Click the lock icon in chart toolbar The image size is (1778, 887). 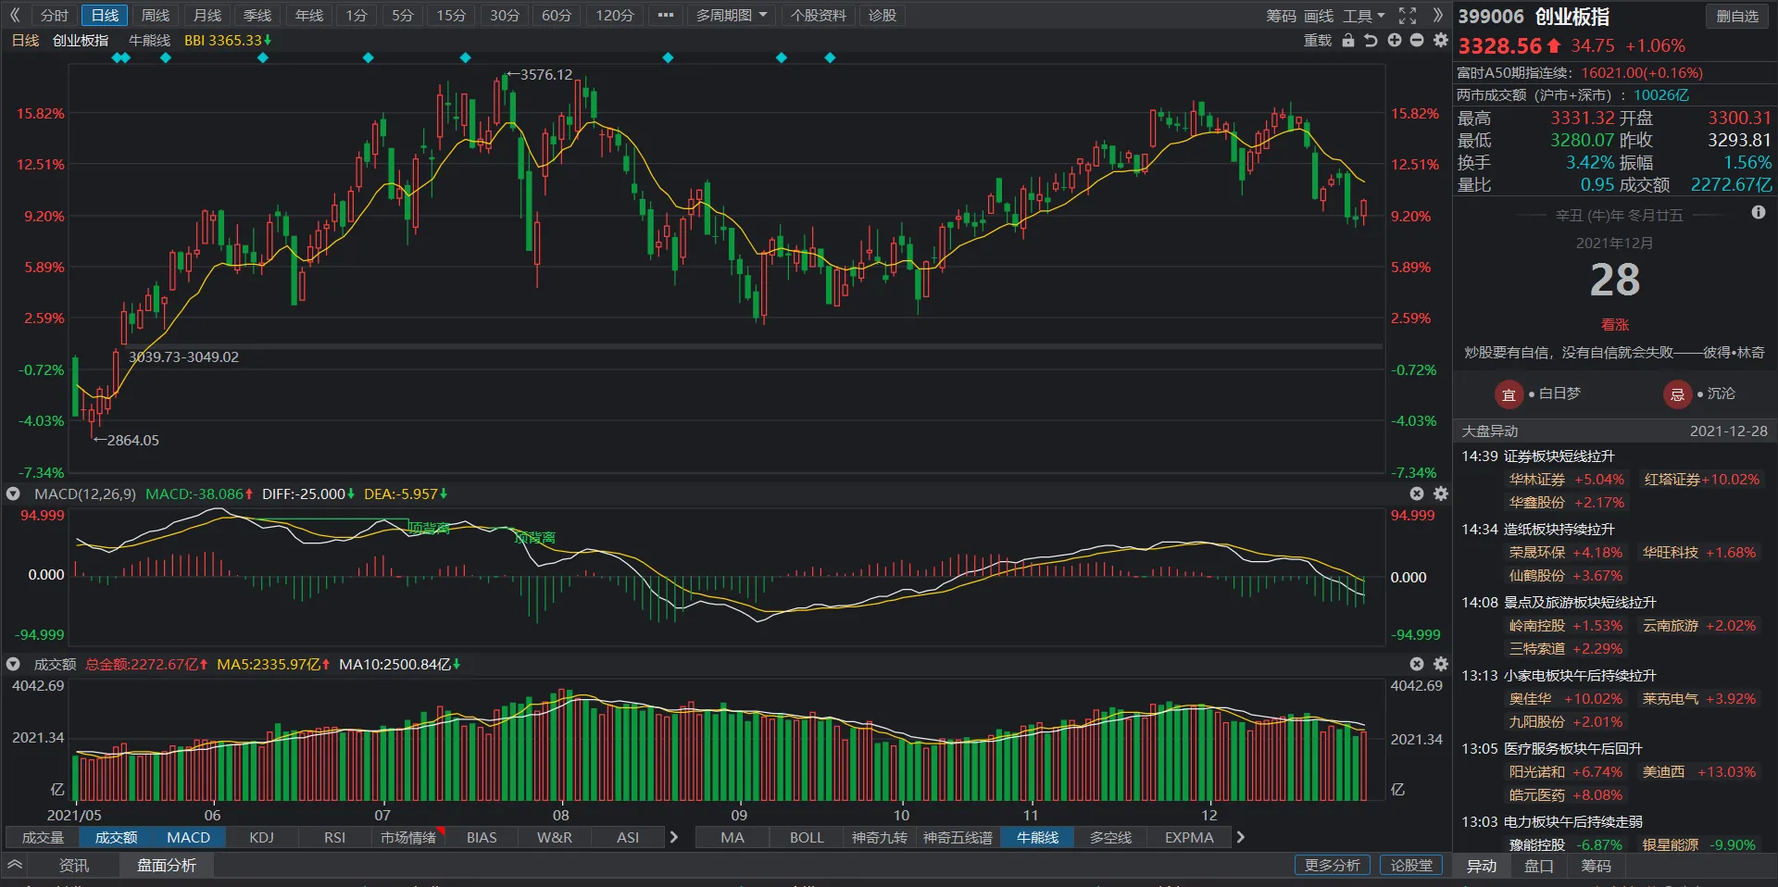tap(1348, 41)
